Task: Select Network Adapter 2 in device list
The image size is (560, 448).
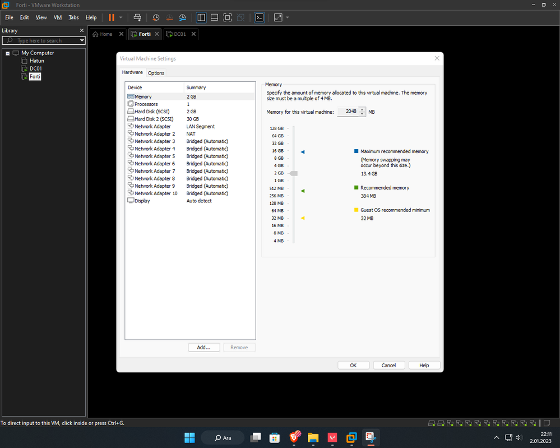Action: pyautogui.click(x=155, y=134)
